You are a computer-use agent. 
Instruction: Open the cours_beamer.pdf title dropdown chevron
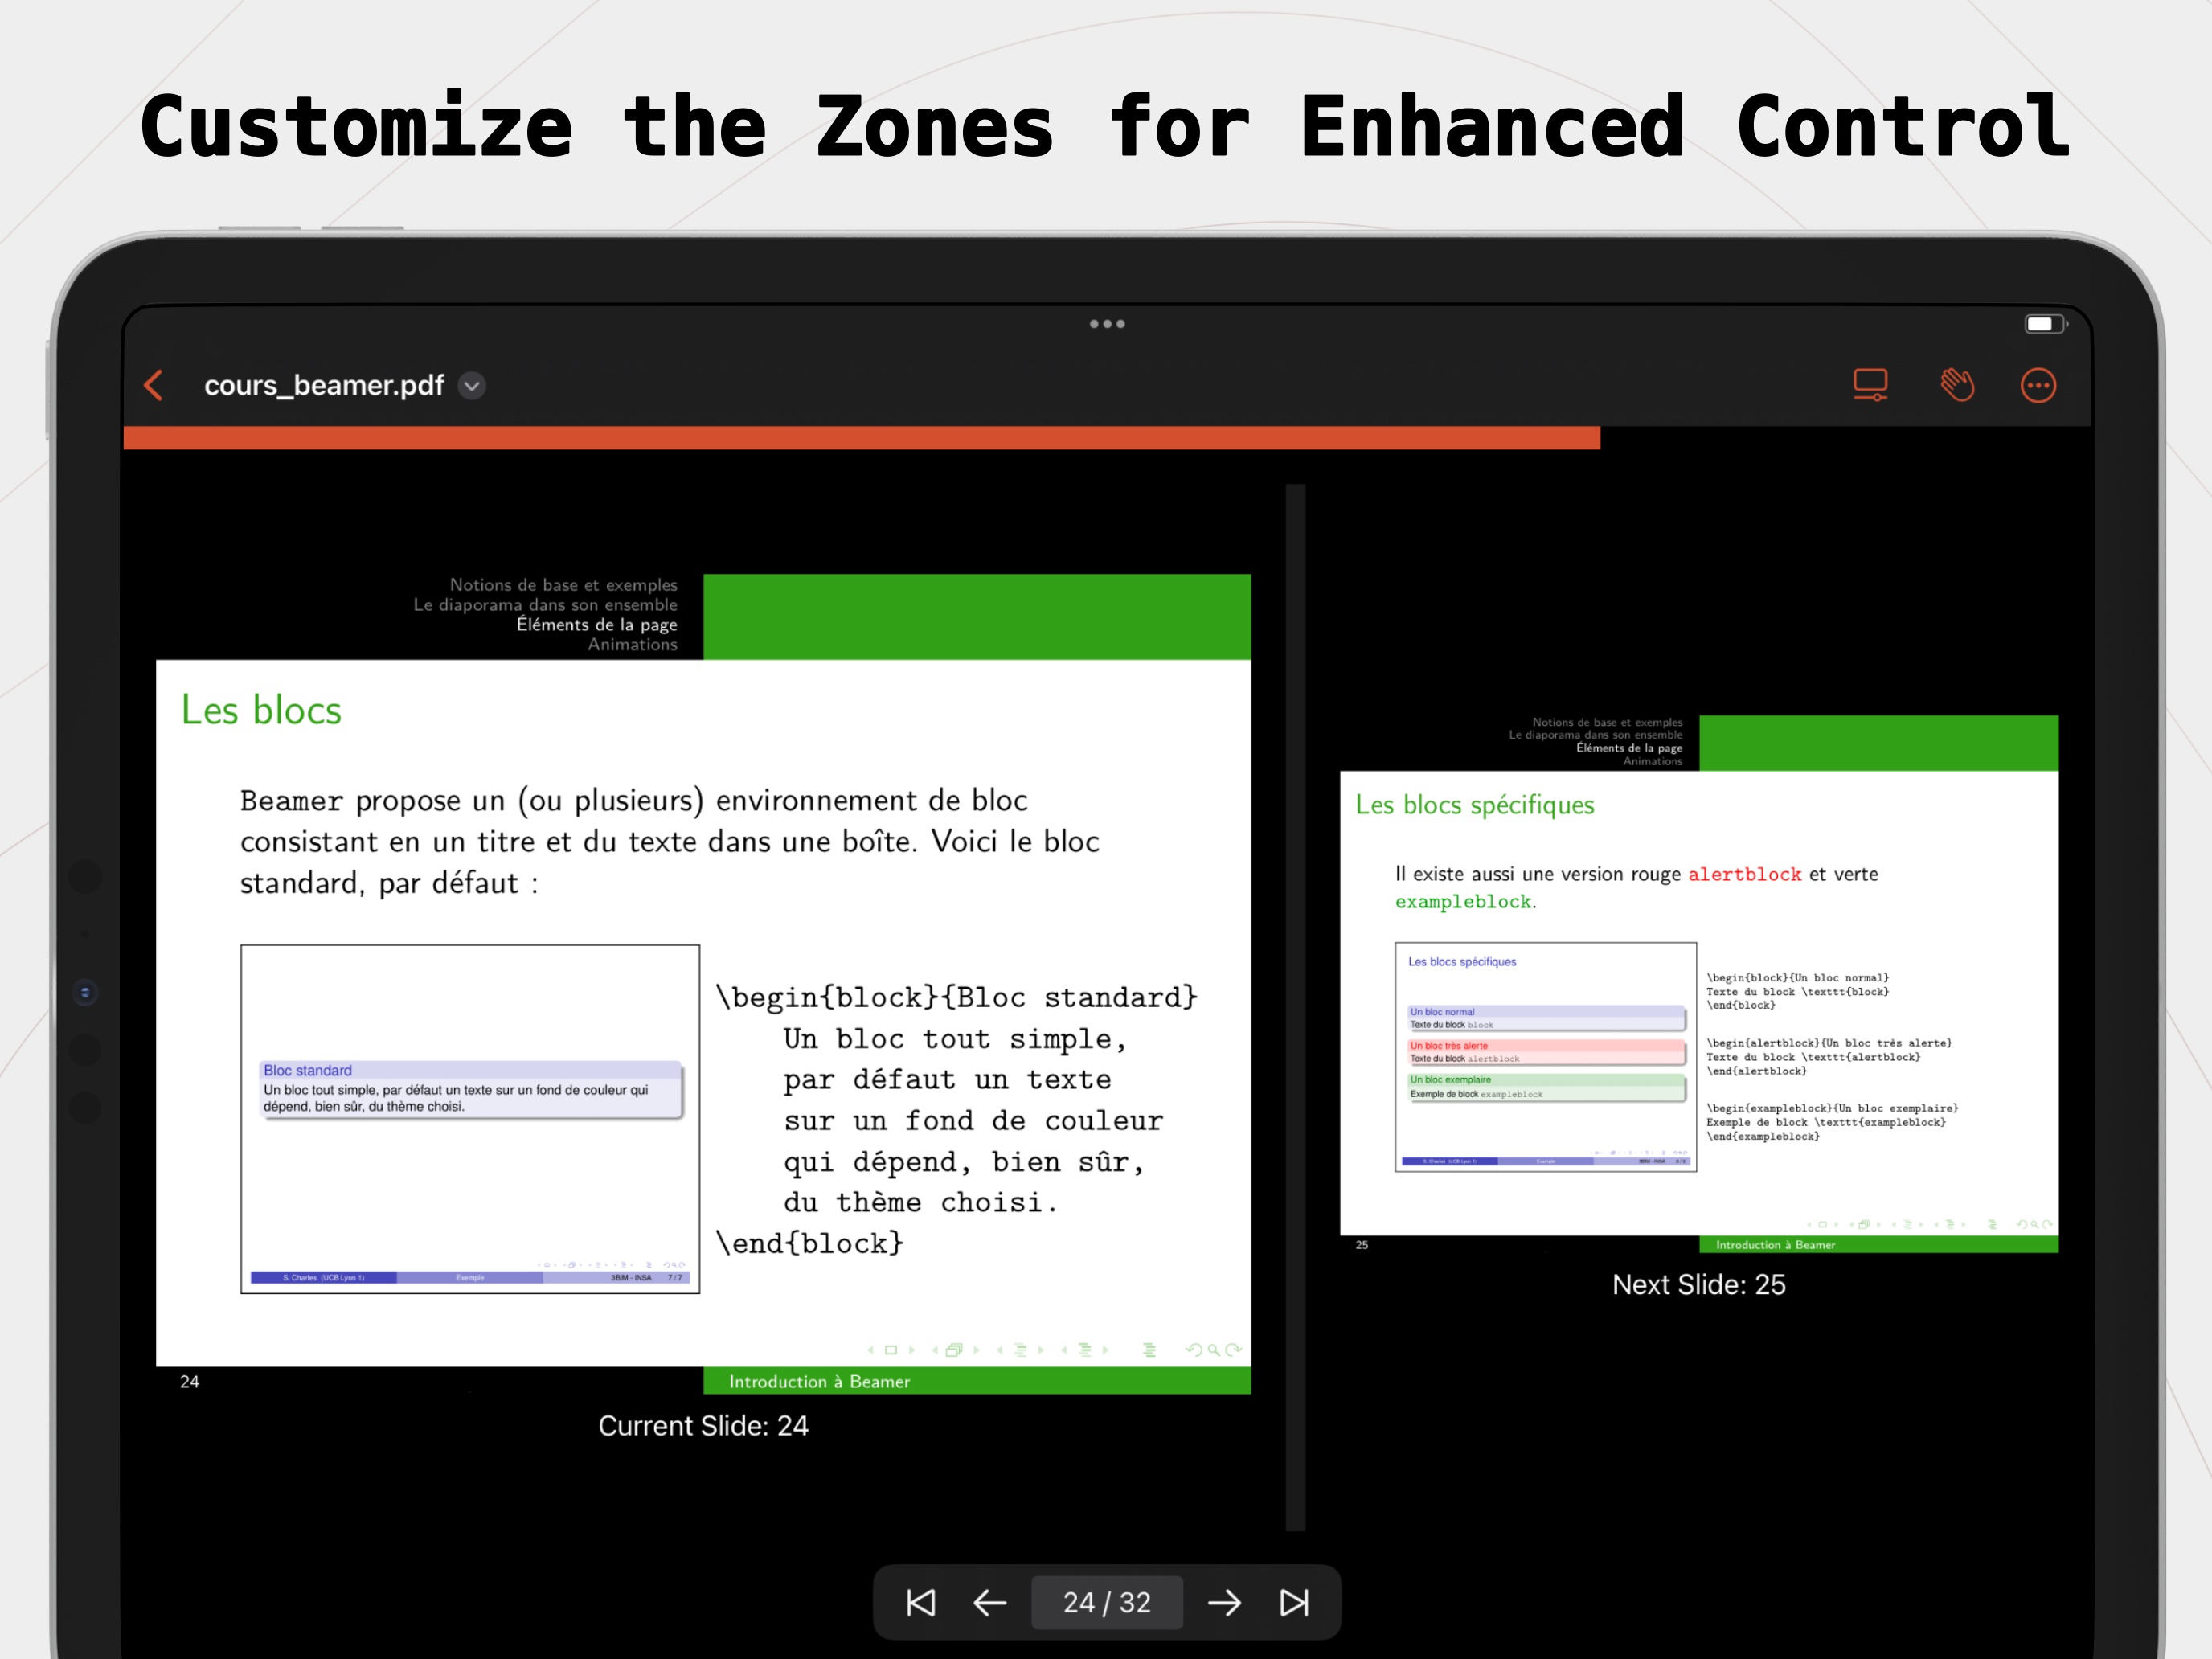click(472, 386)
